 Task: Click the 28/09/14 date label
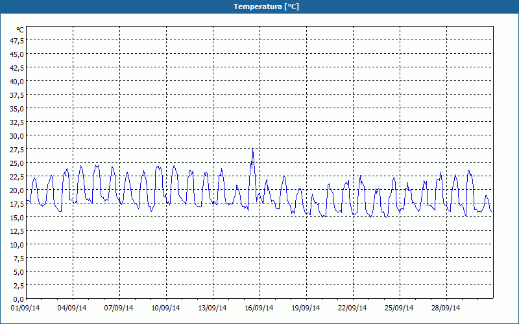[446, 308]
